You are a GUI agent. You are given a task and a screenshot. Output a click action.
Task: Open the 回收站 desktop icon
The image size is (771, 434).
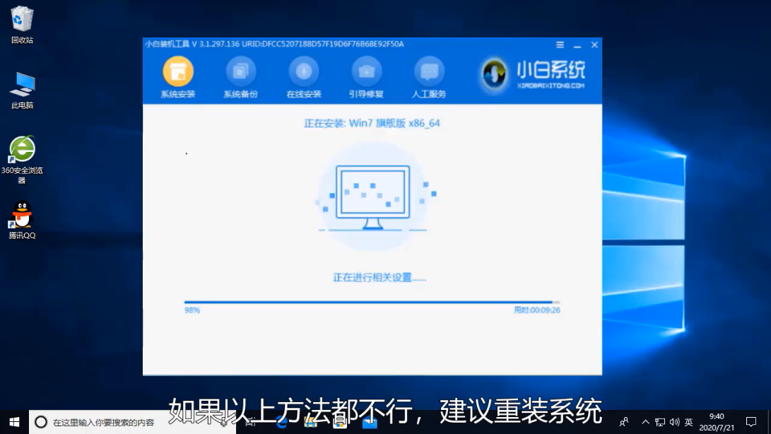[x=22, y=24]
